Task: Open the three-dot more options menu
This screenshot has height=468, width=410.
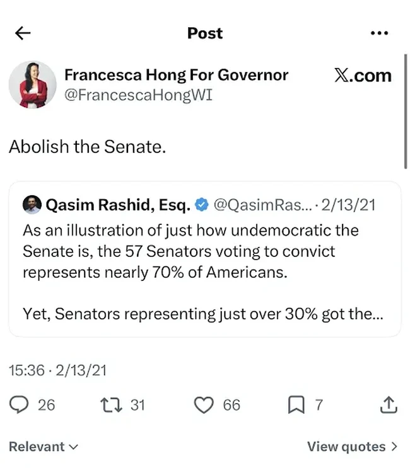Action: click(x=379, y=33)
